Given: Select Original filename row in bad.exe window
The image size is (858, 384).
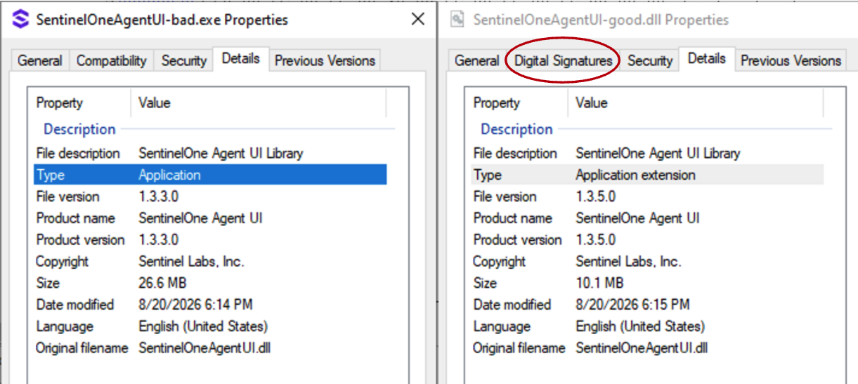Looking at the screenshot, I should pos(210,348).
